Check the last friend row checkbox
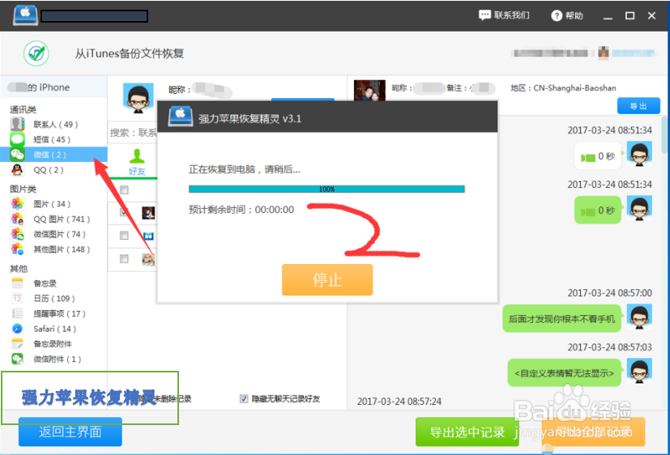Screen dimensions: 670x455 coord(124,258)
